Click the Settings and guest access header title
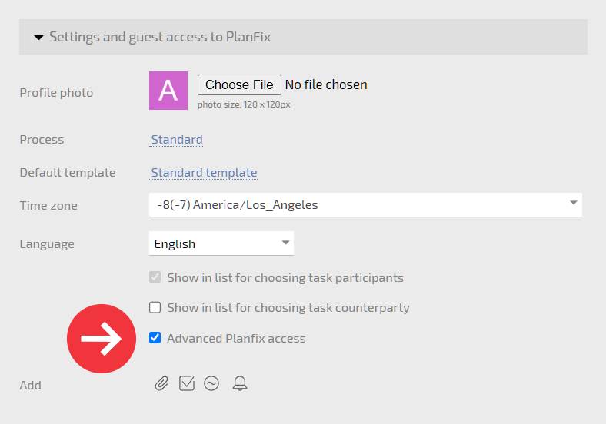Screen dimensions: 606x424 click(x=160, y=37)
